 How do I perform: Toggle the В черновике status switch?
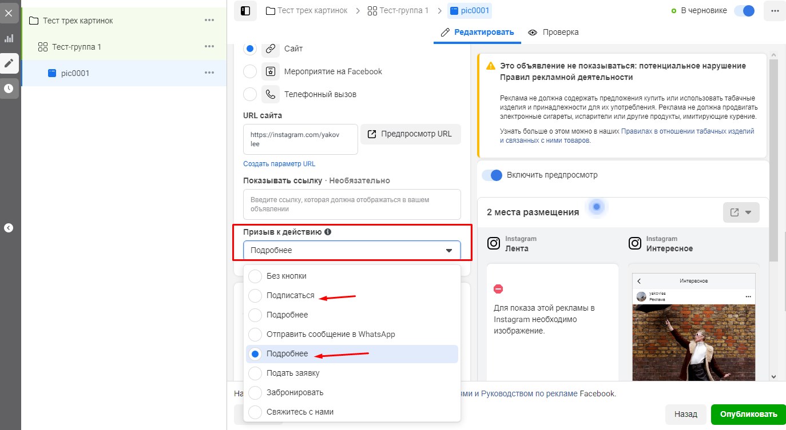point(744,11)
